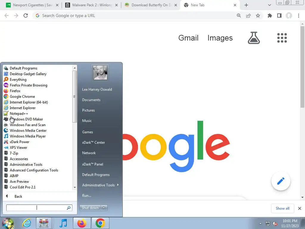Screen dimensions: 305x229
Task: Open the shut down options arrow
Action: [104, 208]
